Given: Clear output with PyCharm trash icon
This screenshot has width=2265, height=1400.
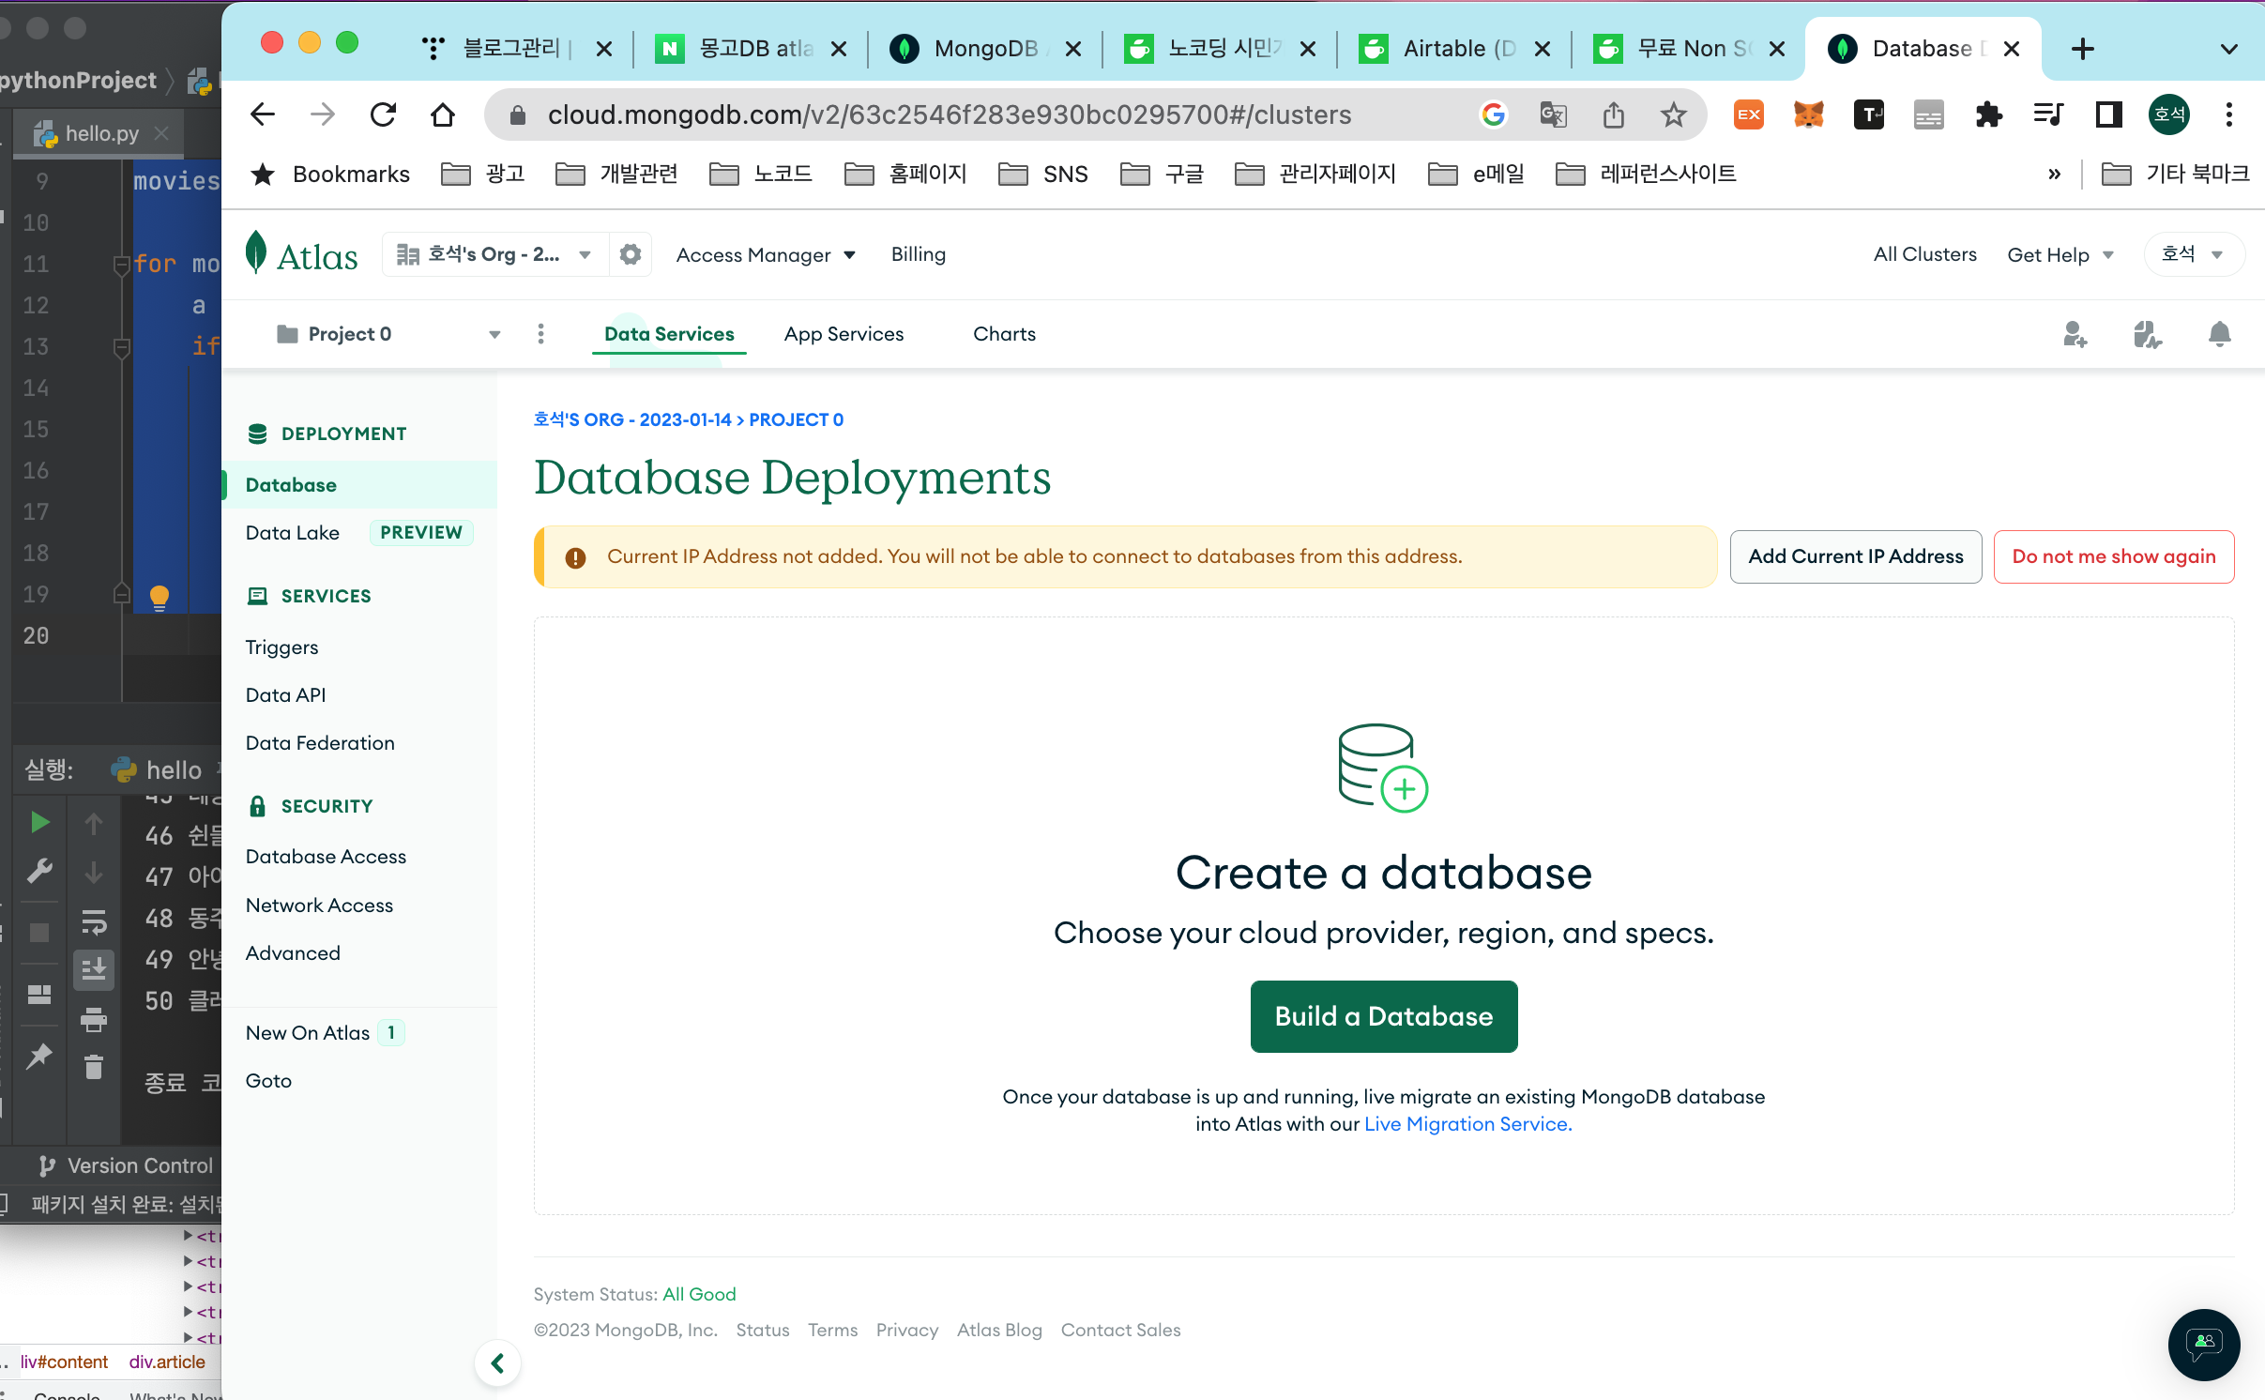Looking at the screenshot, I should click(x=94, y=1067).
